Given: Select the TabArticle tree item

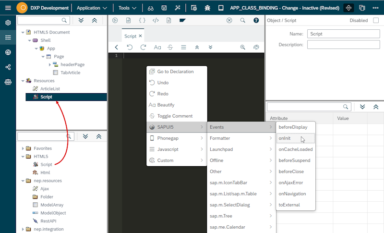Looking at the screenshot, I should coord(70,73).
